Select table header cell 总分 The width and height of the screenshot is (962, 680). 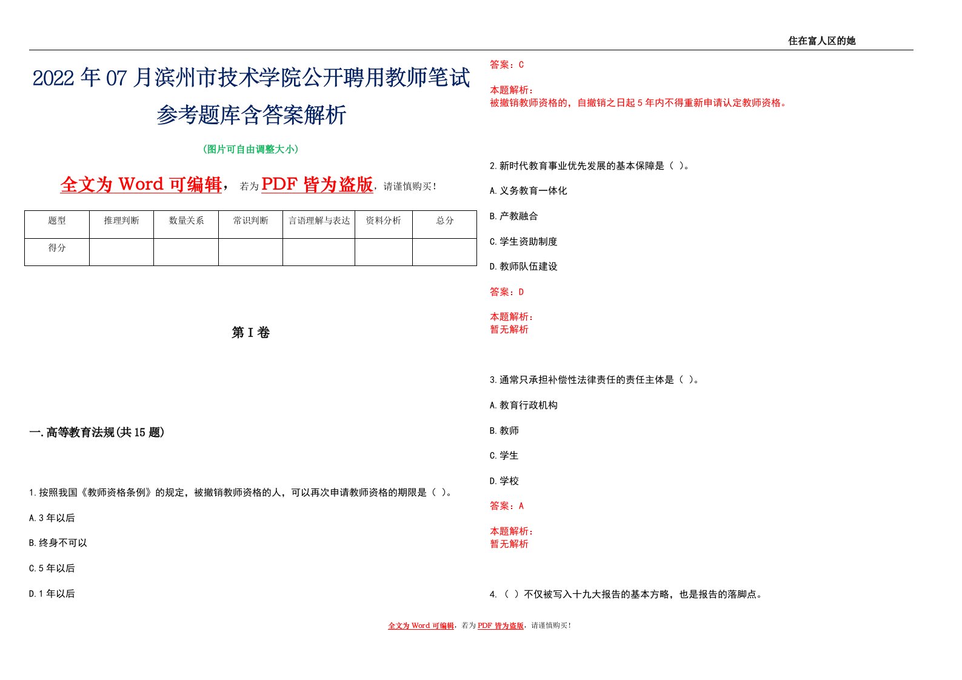tap(445, 224)
